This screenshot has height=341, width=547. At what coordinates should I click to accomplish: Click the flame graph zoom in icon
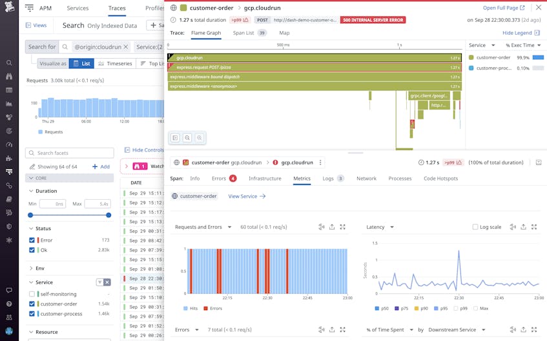coord(199,138)
